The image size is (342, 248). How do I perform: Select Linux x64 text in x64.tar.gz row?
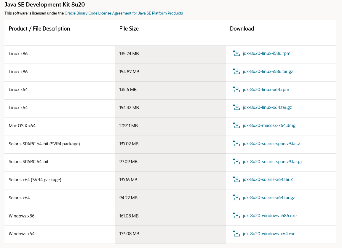(x=18, y=108)
